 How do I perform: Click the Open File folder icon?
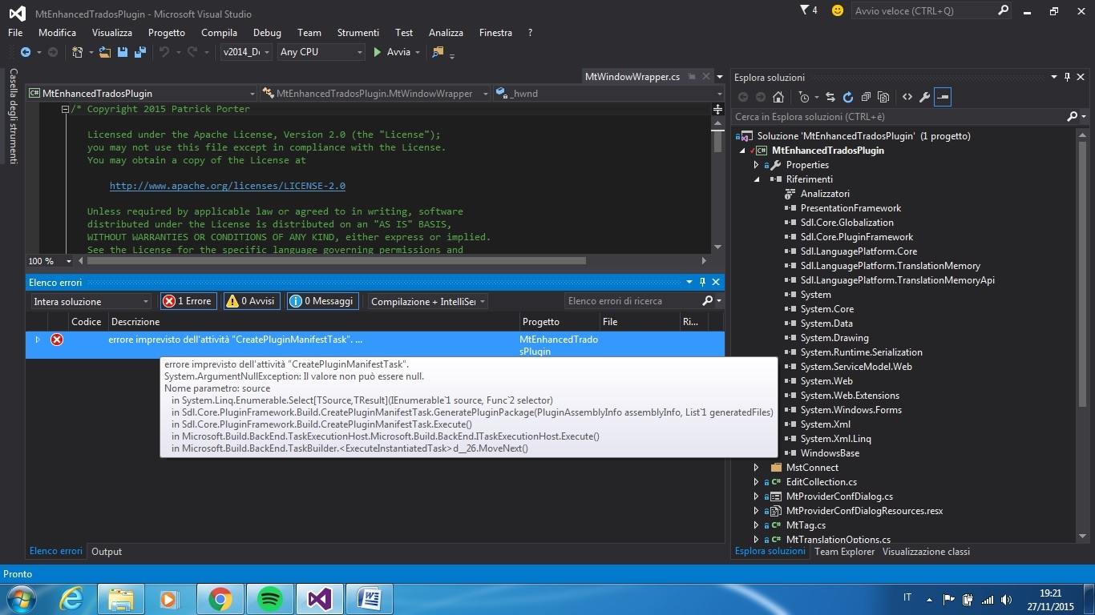click(105, 52)
